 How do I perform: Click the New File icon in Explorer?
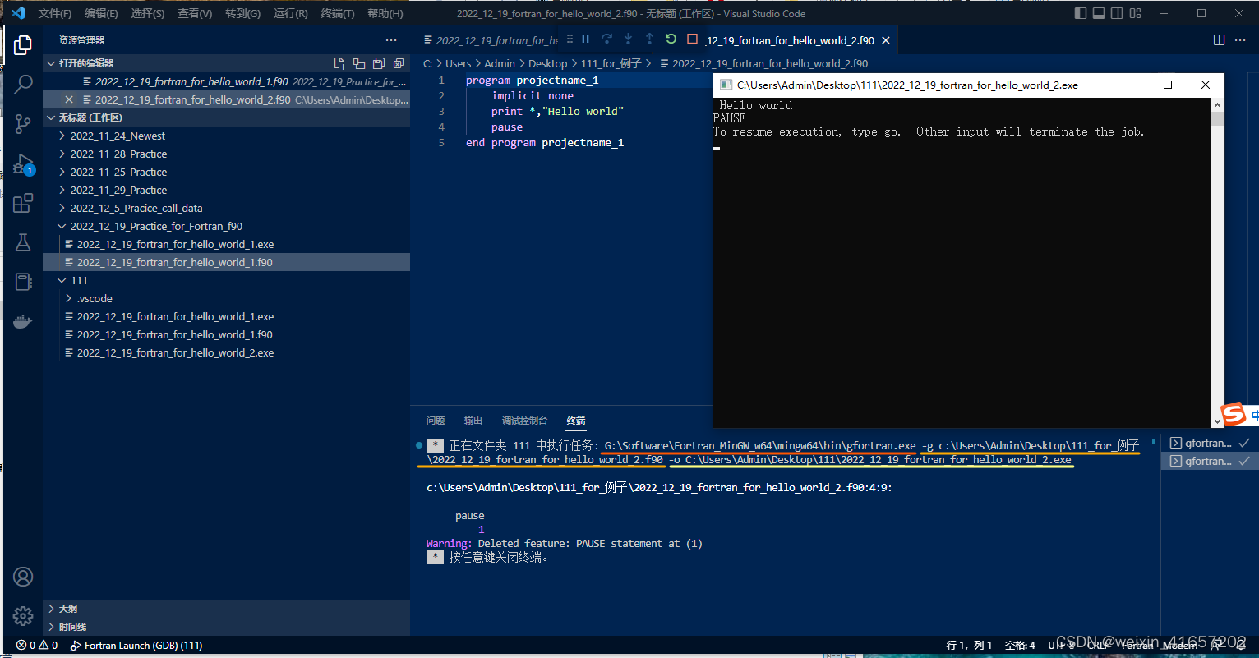pos(339,62)
